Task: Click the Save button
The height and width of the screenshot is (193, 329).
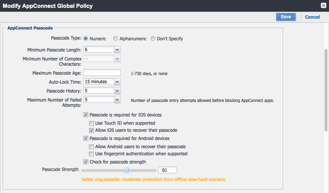Action: pos(286,17)
